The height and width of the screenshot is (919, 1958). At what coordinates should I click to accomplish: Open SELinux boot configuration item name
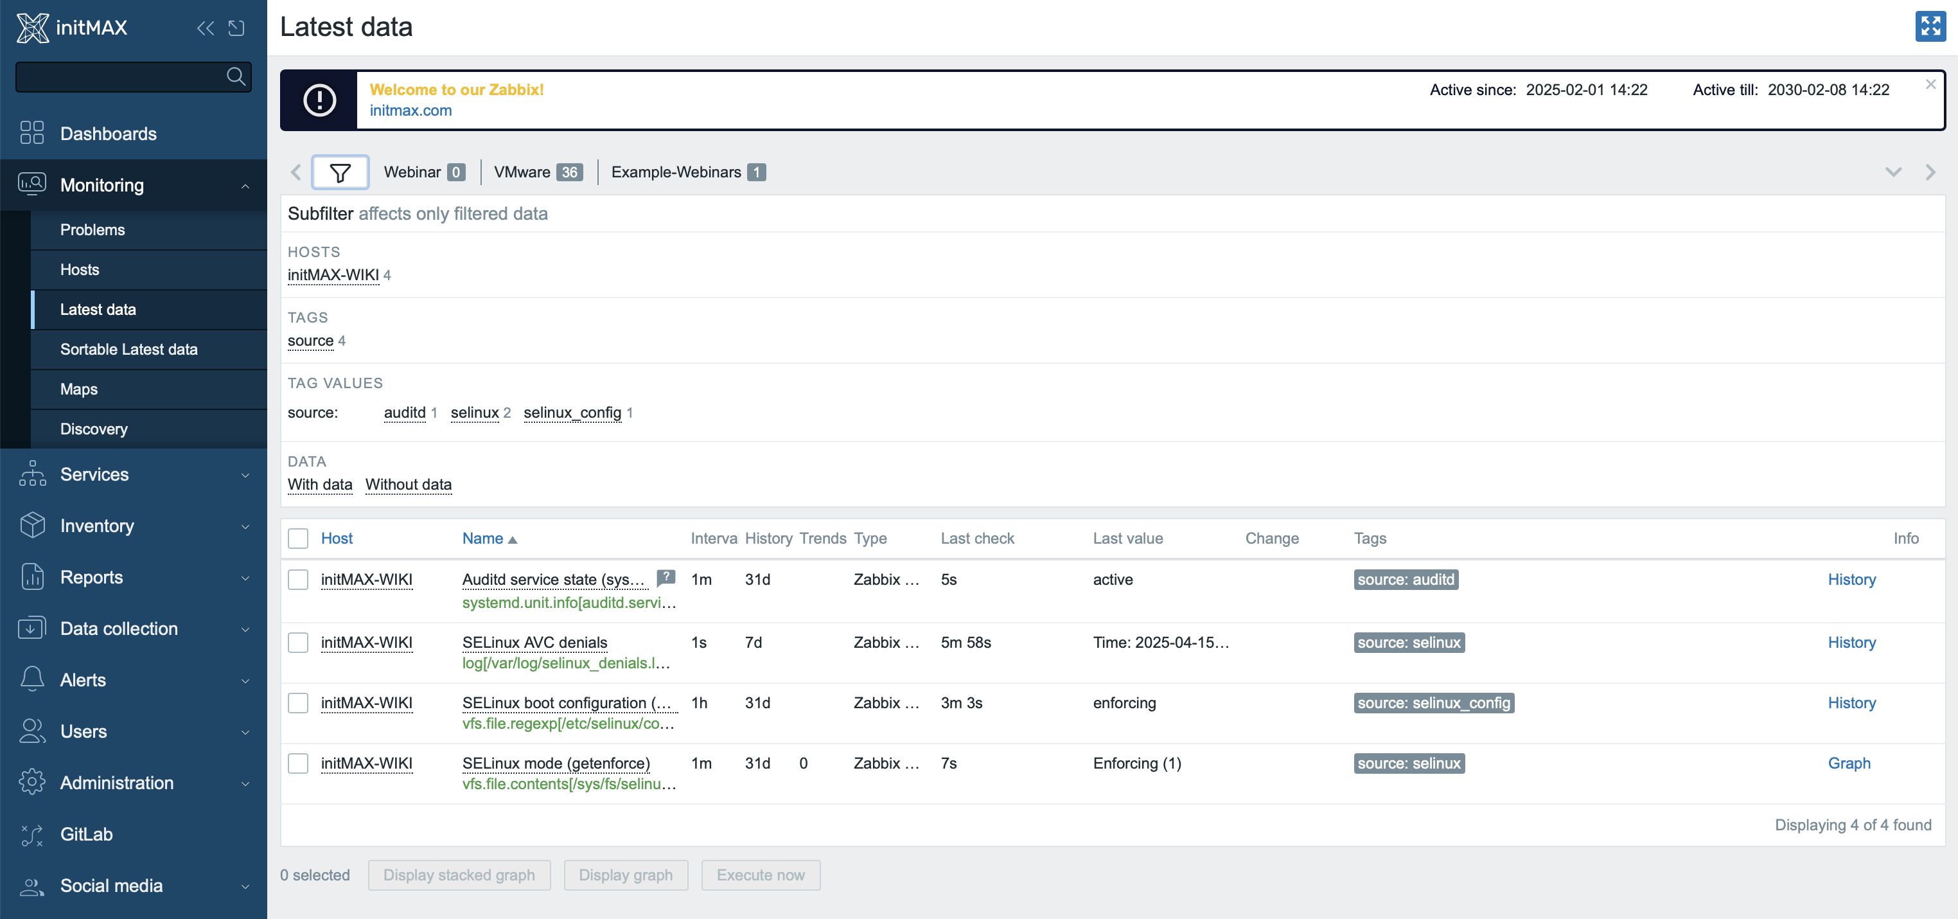(x=568, y=702)
